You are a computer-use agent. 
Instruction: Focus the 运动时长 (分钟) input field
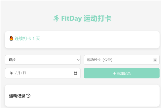tap(121, 60)
